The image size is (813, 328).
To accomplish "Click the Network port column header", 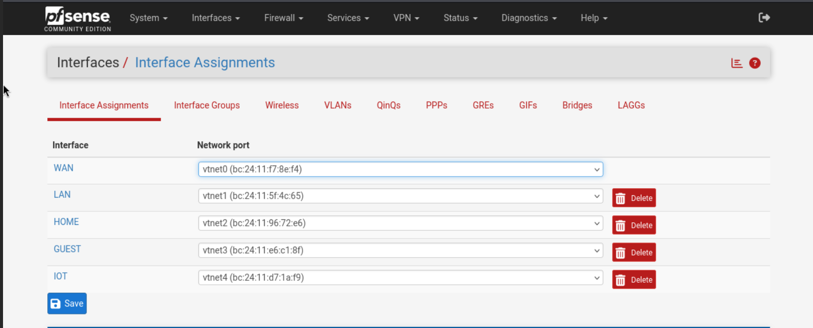I will (x=223, y=145).
